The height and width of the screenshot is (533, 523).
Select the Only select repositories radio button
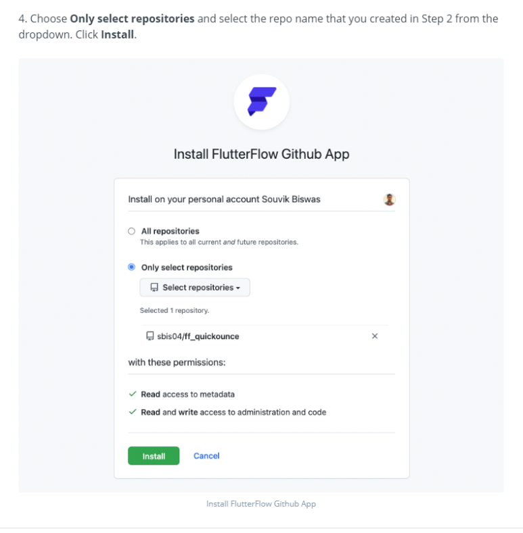(131, 268)
